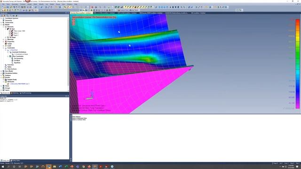Click the Aero Model tree icon
Viewport: 301px width, 169px height.
pos(3,71)
